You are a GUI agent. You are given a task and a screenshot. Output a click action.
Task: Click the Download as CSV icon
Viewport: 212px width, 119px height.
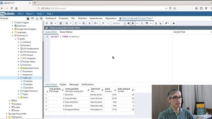click(174, 23)
